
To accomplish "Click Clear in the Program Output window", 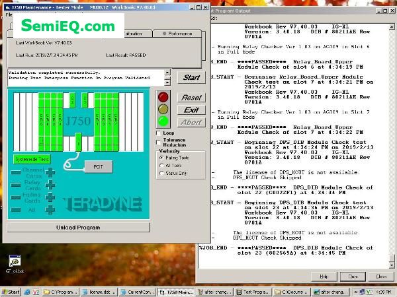I will [x=353, y=277].
